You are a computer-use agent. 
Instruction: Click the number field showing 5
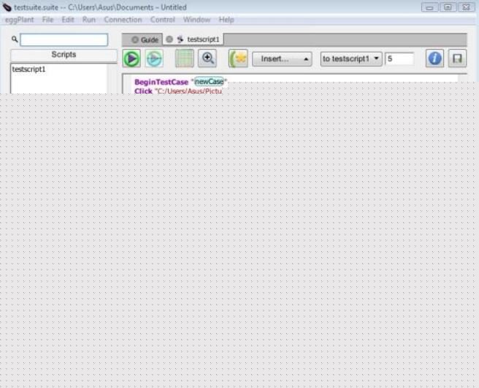(x=399, y=58)
